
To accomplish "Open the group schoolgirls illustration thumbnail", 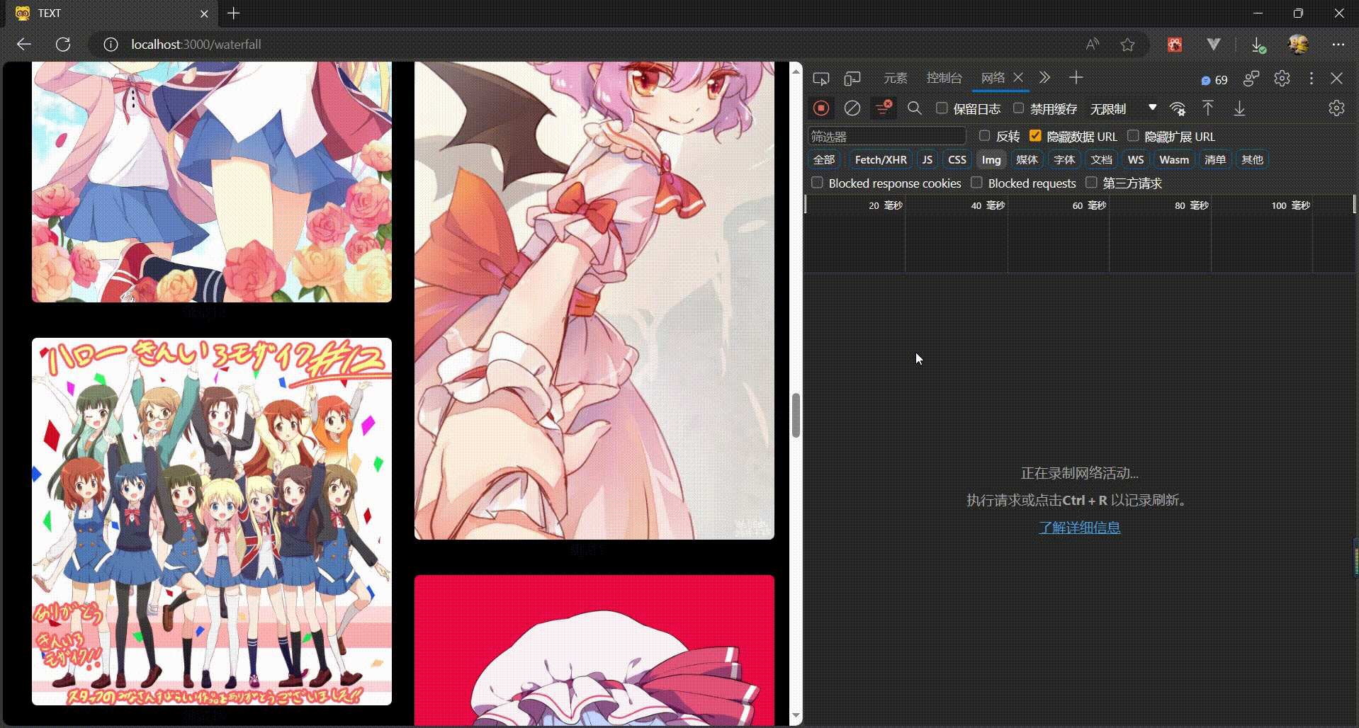I will click(x=212, y=521).
